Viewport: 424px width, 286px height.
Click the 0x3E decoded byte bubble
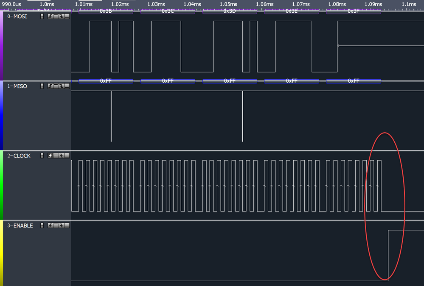pyautogui.click(x=292, y=11)
